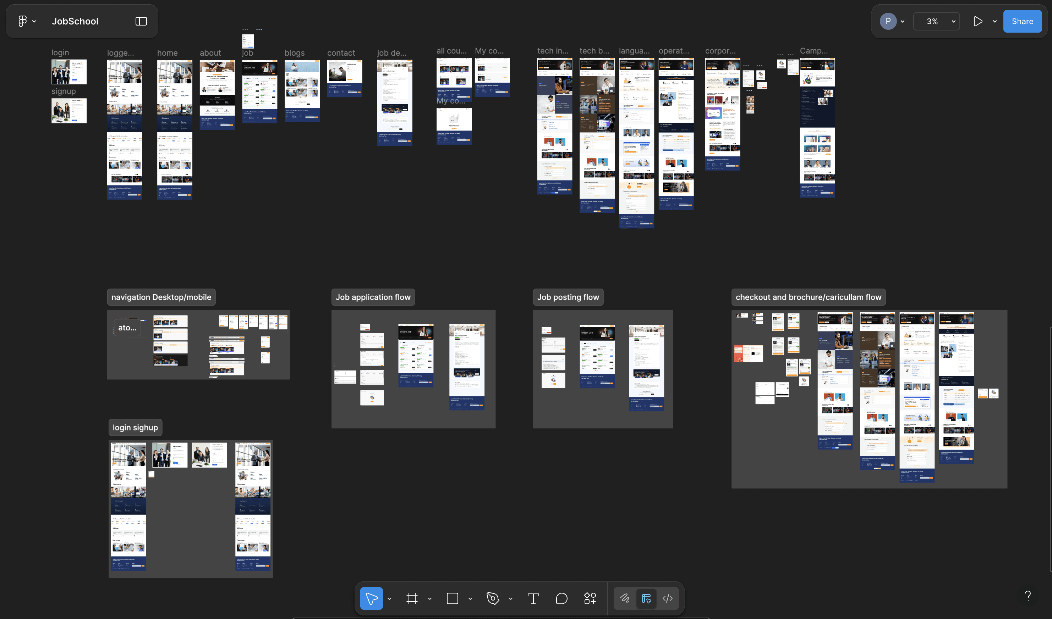This screenshot has height=619, width=1052.
Task: Select the Pen tool
Action: [493, 598]
